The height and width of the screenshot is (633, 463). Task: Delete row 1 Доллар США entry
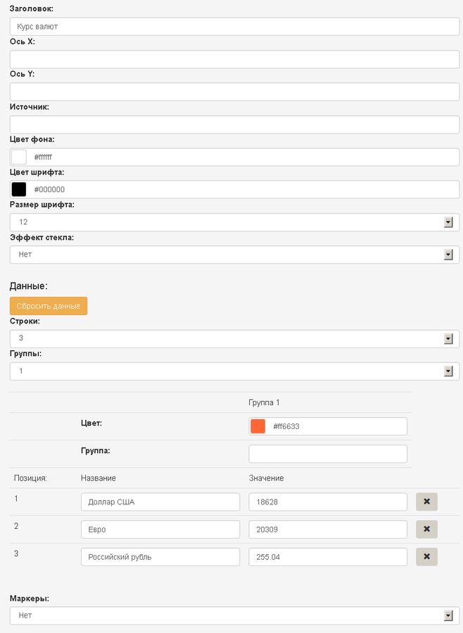pos(426,501)
